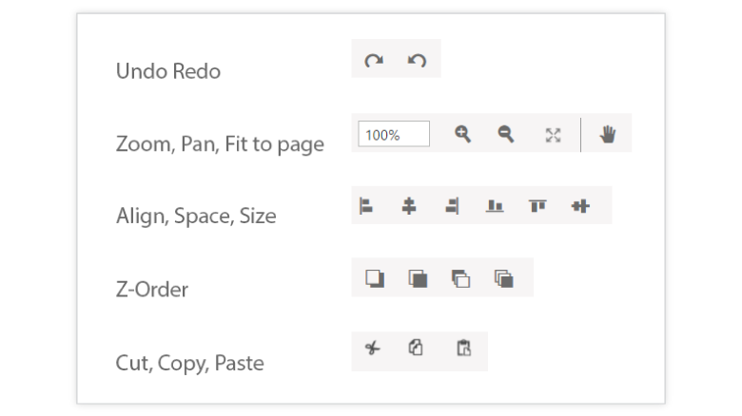742x416 pixels.
Task: Fit diagram to page using expand arrows
Action: tap(553, 135)
